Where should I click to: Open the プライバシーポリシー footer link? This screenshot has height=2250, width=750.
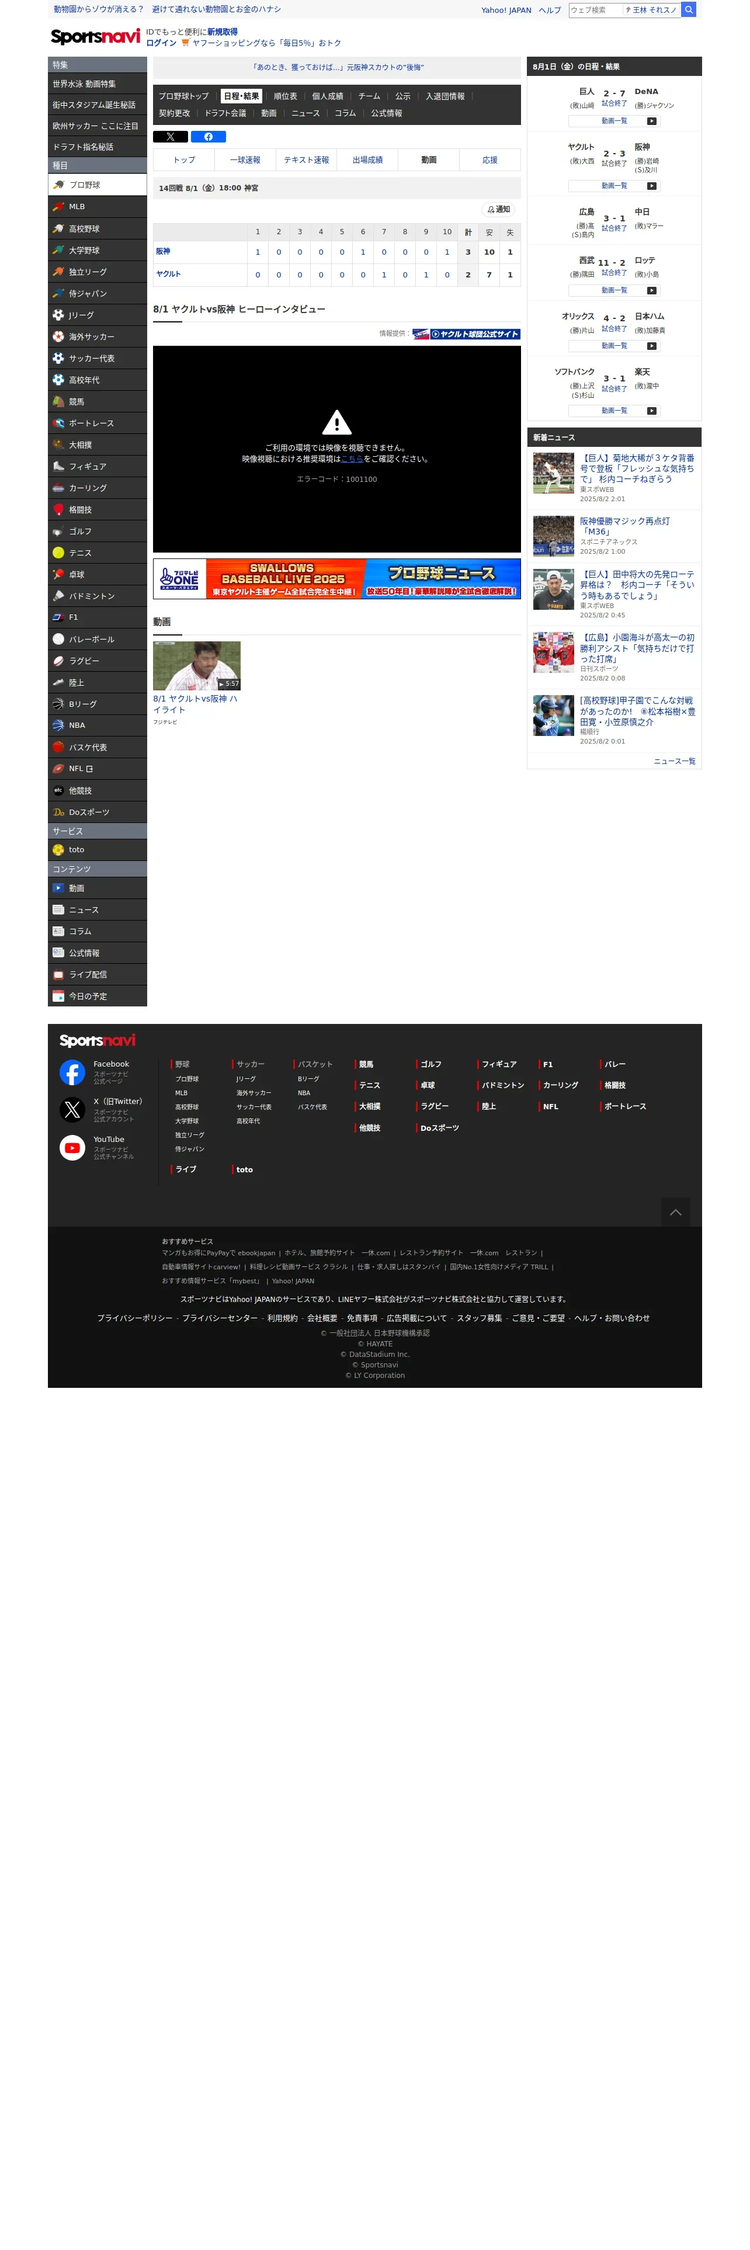pyautogui.click(x=134, y=1318)
